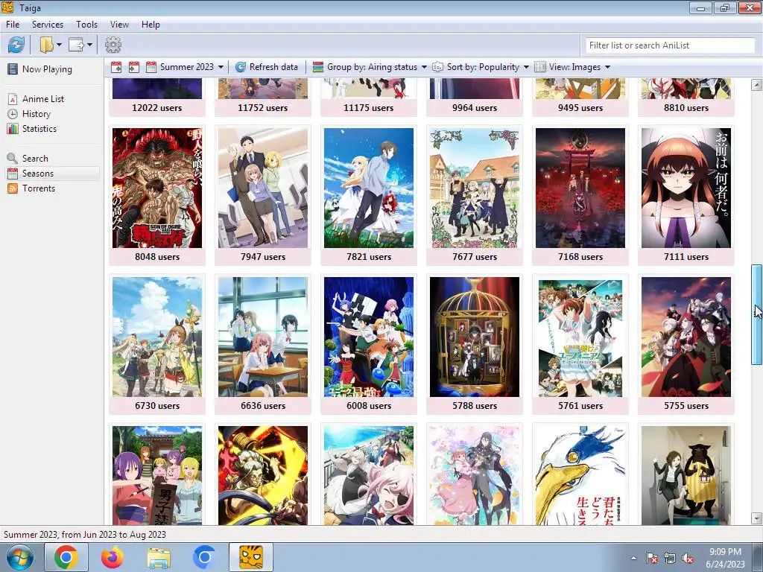
Task: Open the library folders toolbar icon
Action: pos(47,45)
